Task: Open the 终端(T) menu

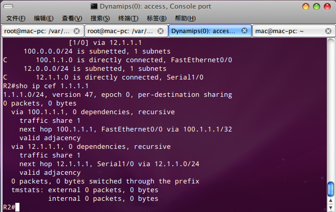Action: [128, 18]
